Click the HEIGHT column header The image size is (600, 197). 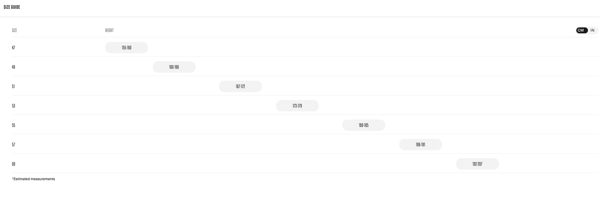pos(109,30)
